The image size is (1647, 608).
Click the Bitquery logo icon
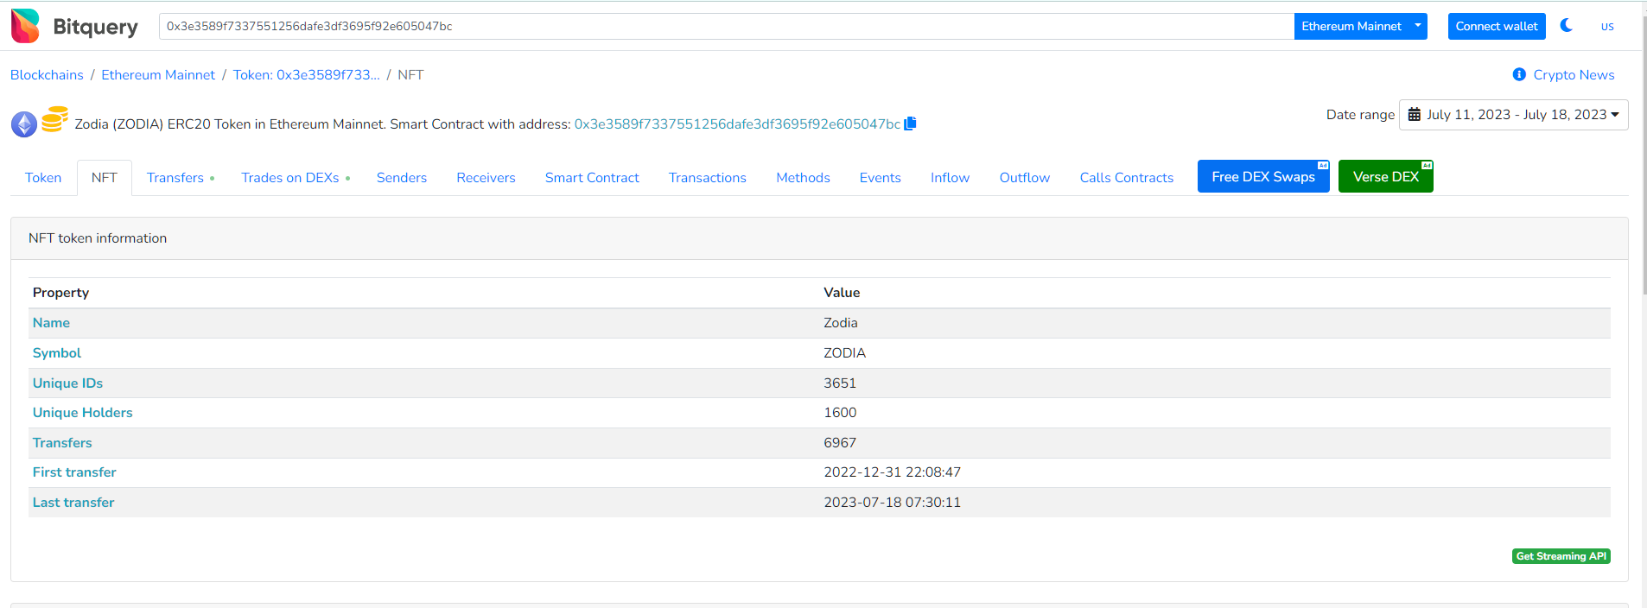[25, 26]
